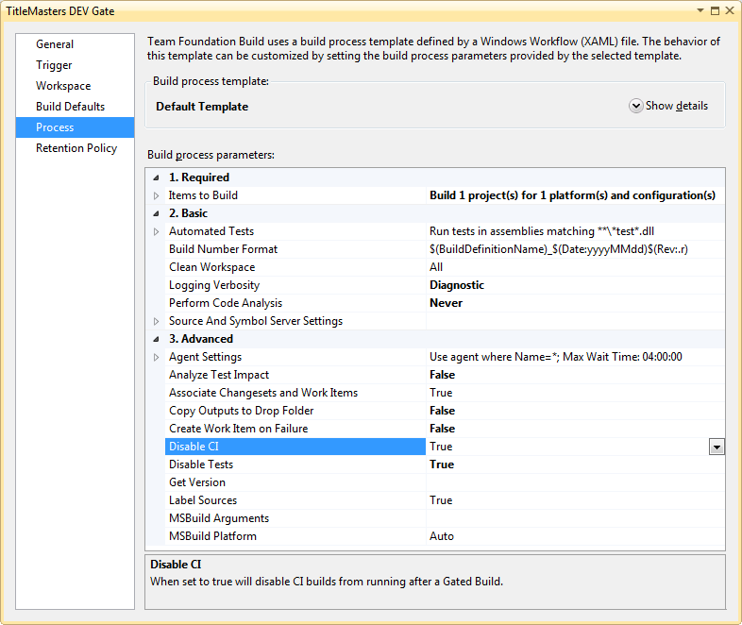Viewport: 742px width, 625px height.
Task: Select the Disable CI parameter row
Action: tap(295, 447)
